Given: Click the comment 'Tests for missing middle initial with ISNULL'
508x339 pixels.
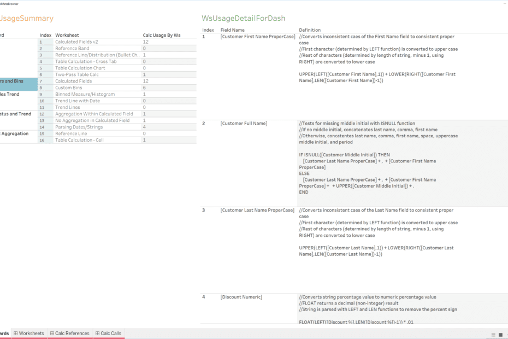Looking at the screenshot, I should 357,123.
